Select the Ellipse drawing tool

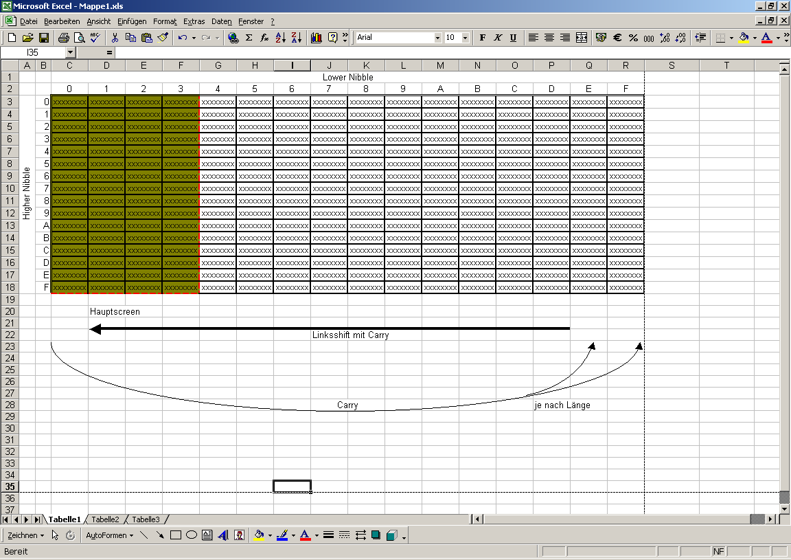(191, 535)
